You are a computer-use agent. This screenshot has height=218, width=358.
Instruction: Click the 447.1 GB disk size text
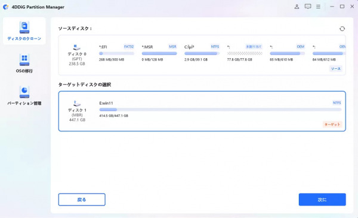pos(77,120)
